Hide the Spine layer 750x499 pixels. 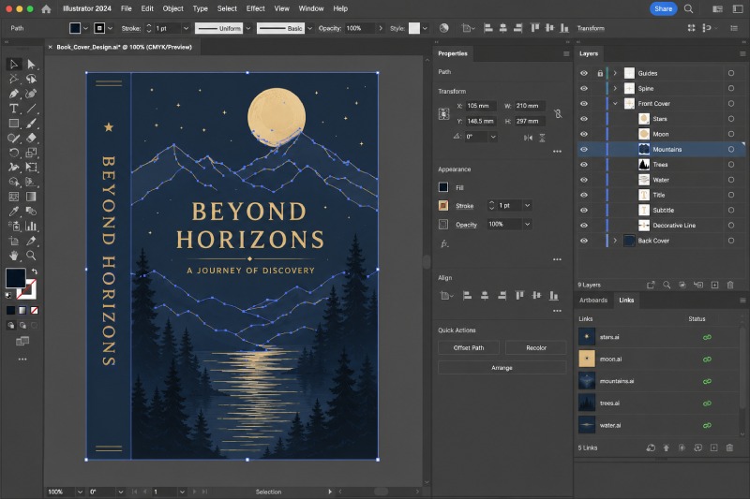(584, 88)
